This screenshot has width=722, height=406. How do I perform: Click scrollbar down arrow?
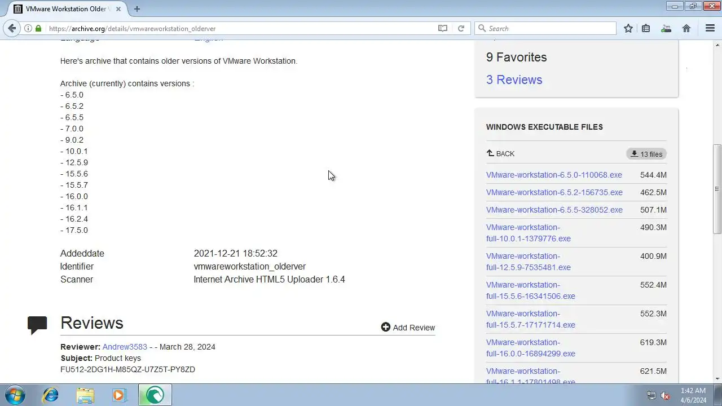717,379
